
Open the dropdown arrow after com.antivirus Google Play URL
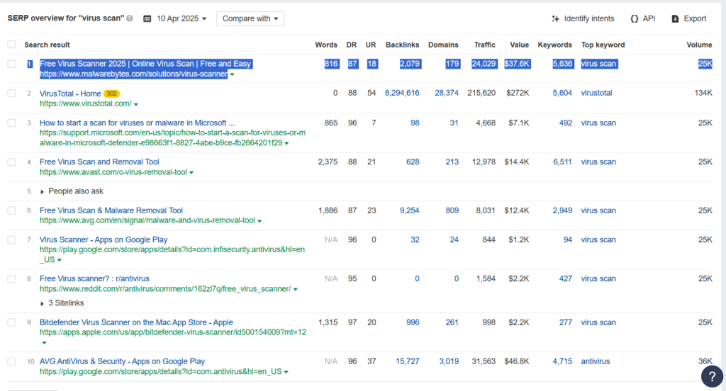286,372
